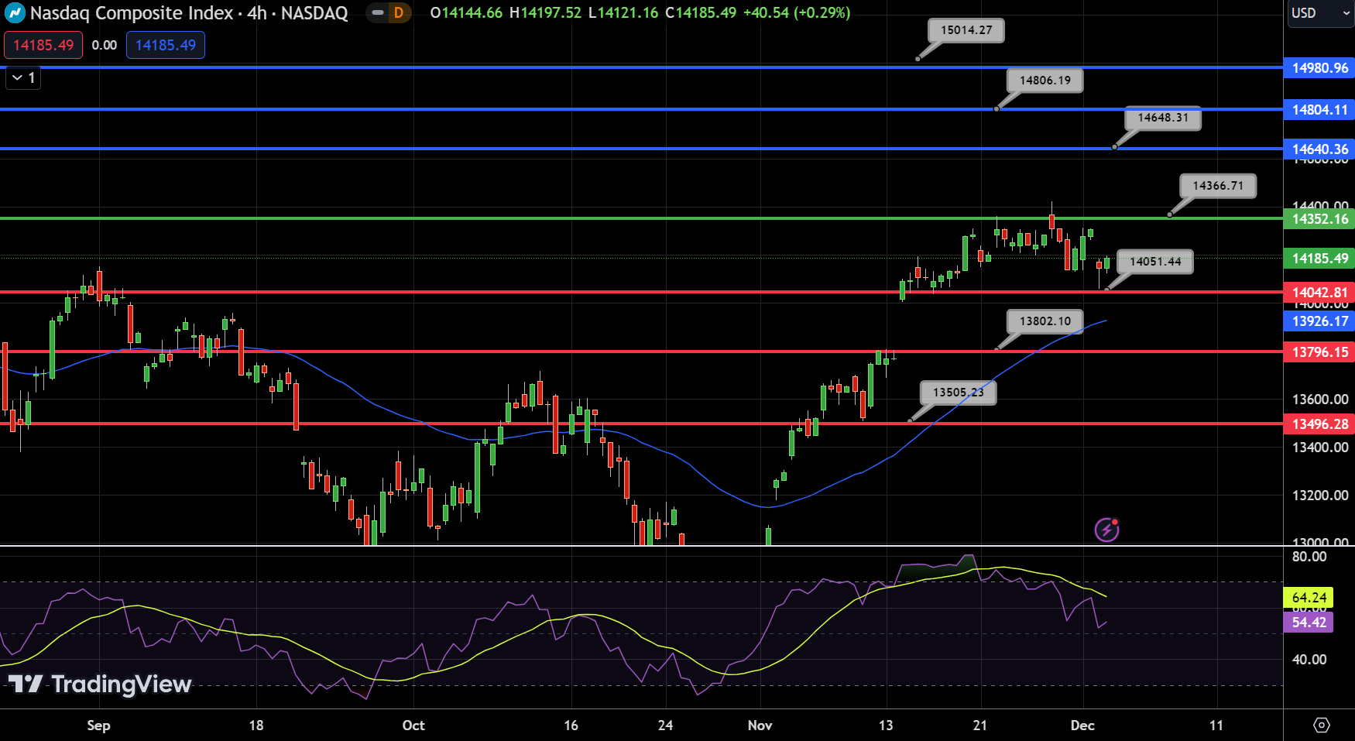Click the current price 14185.49 axis label
Screen dimensions: 1355x741
(1319, 259)
